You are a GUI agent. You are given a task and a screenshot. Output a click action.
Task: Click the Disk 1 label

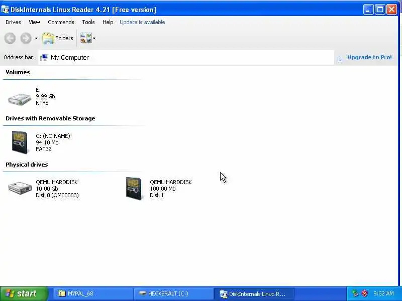tap(157, 195)
